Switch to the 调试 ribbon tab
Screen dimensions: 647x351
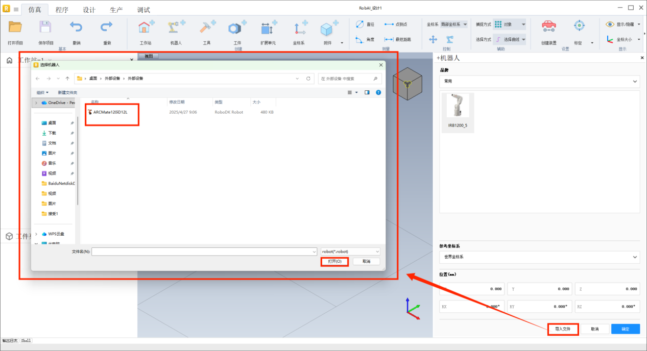(143, 10)
